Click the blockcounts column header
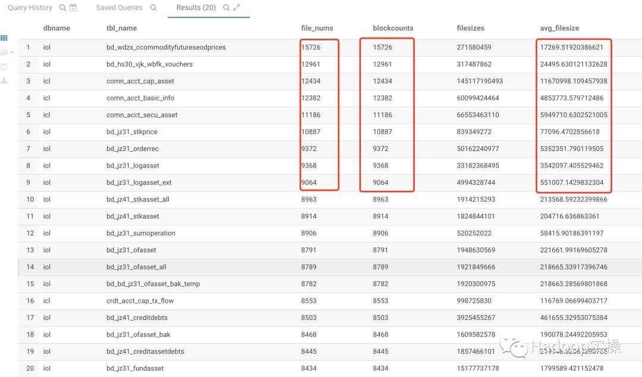642x377 pixels. (x=393, y=28)
